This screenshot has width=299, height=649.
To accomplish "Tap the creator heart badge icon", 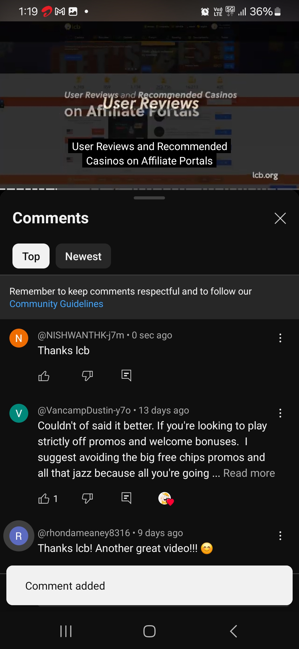I will pyautogui.click(x=166, y=499).
